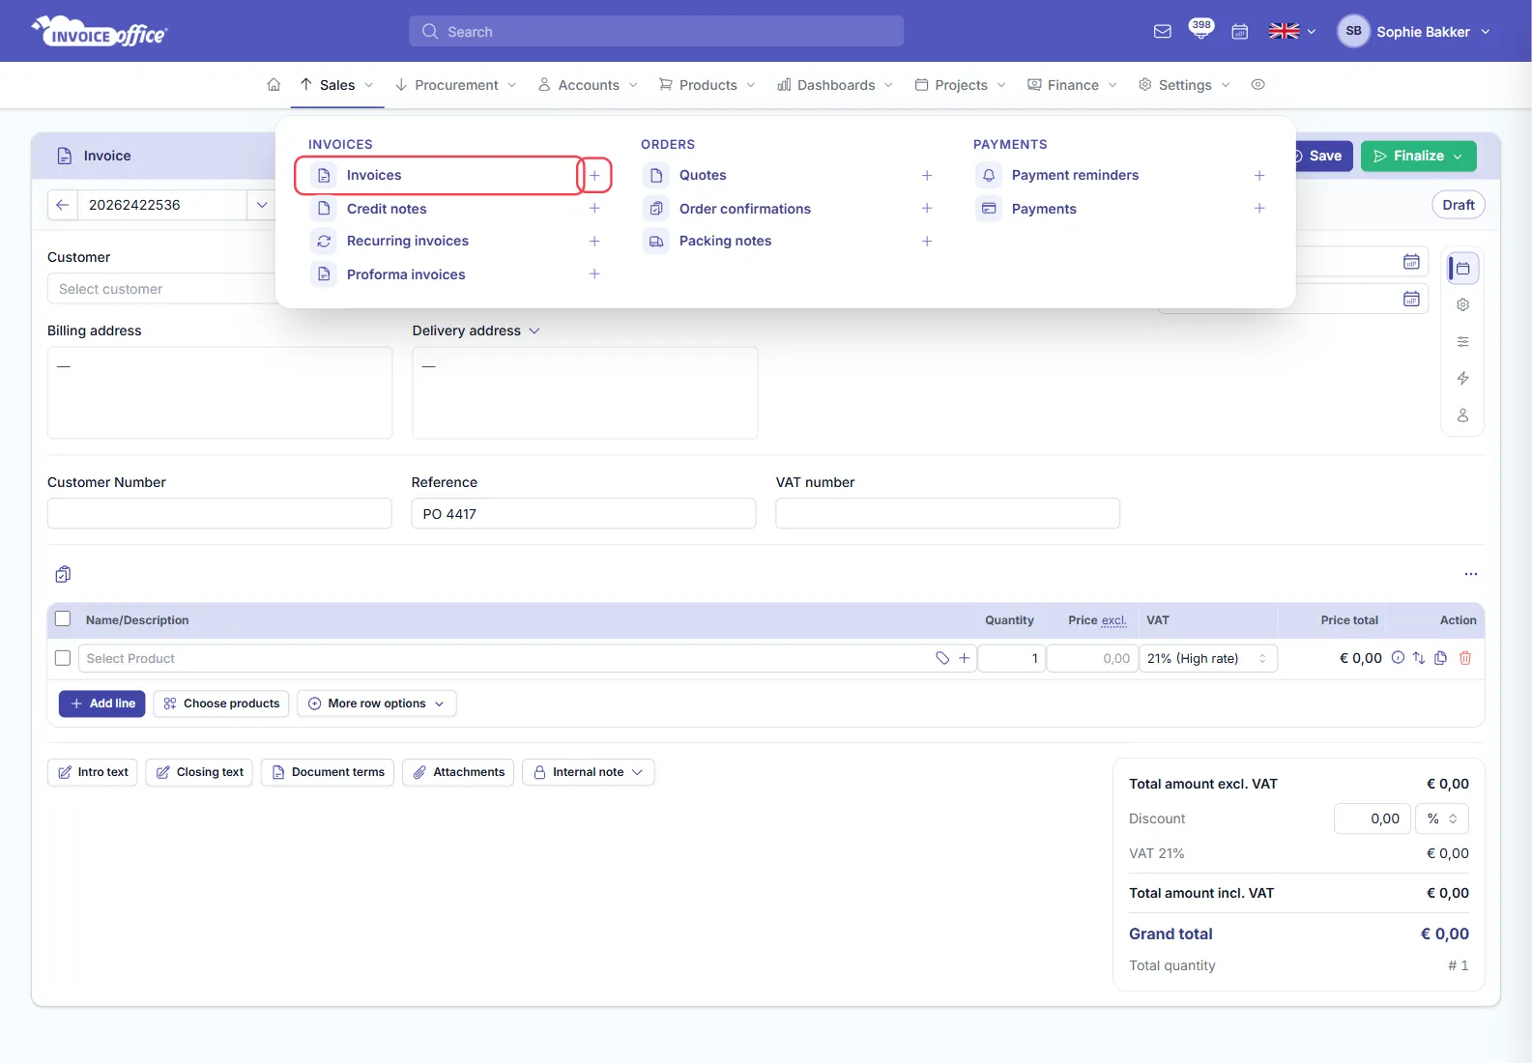1532x1063 pixels.
Task: Open the Settings menu
Action: coord(1185,85)
